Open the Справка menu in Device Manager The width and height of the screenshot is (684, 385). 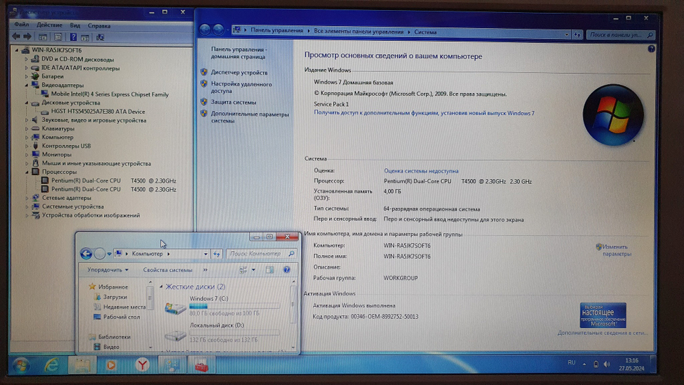(99, 26)
